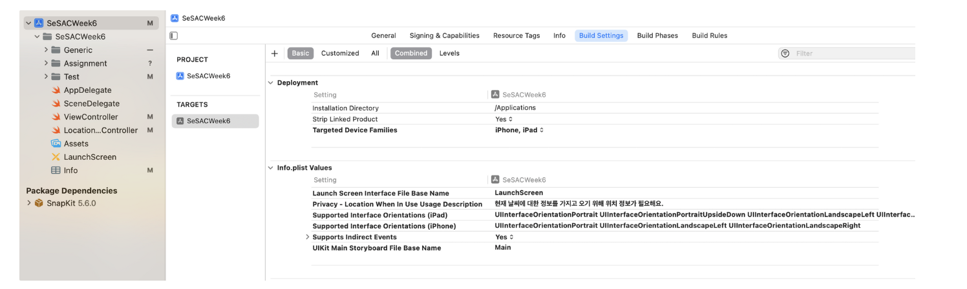Click the TARGETS section heading
The height and width of the screenshot is (289, 967).
click(192, 105)
